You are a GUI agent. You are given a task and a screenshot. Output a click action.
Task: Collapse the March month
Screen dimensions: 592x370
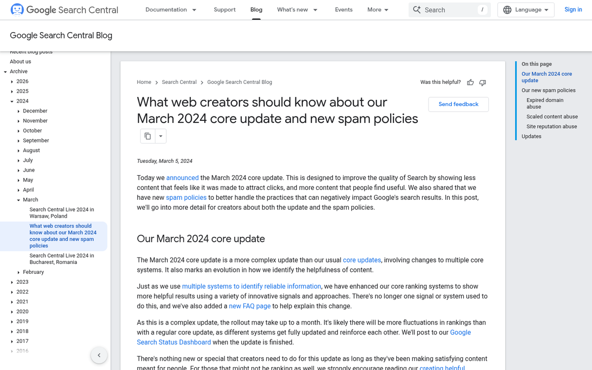click(x=19, y=200)
